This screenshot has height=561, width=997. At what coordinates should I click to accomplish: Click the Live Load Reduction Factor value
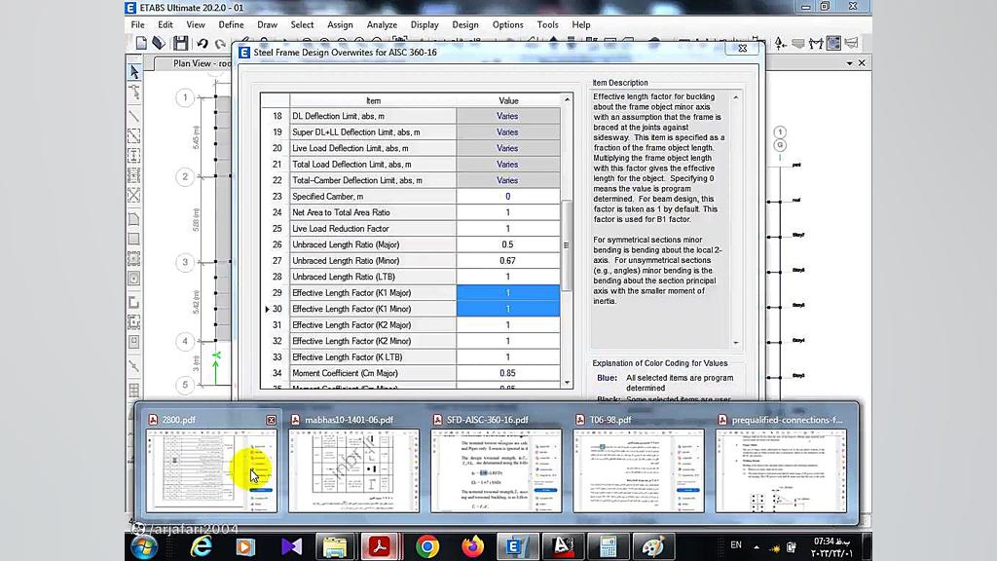coord(508,228)
